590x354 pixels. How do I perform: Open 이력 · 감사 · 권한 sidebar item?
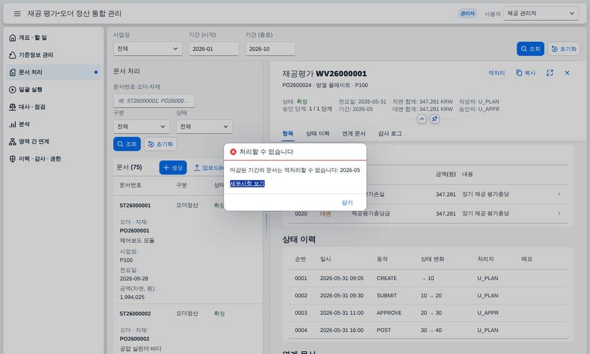pyautogui.click(x=54, y=159)
